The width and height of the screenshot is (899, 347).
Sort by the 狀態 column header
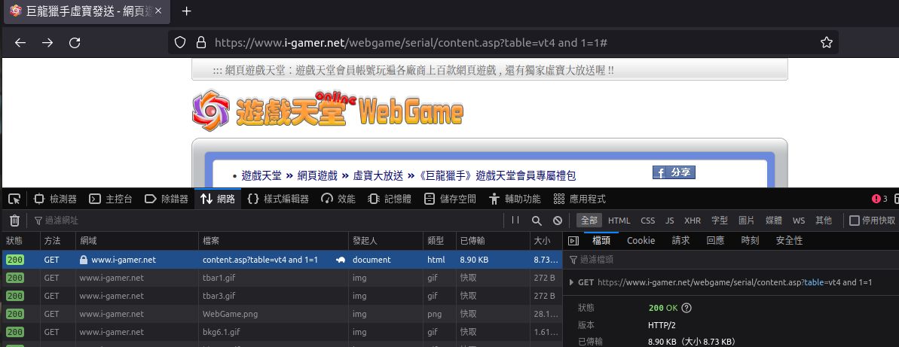click(20, 241)
